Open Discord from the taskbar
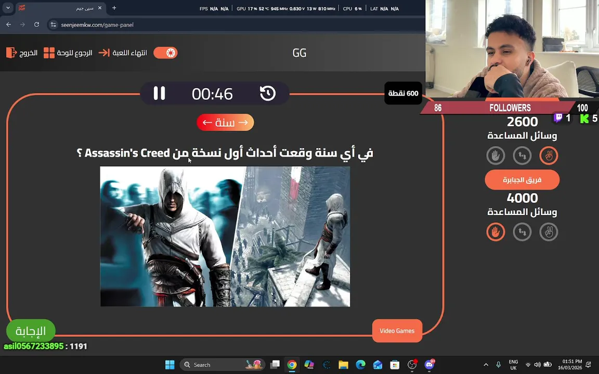 pyautogui.click(x=429, y=365)
